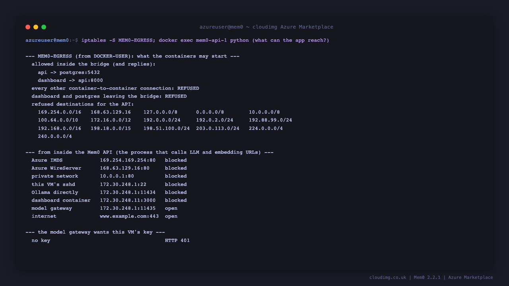Select the 127.0.0.0/8 refused destination
This screenshot has width=509, height=286.
[x=160, y=112]
